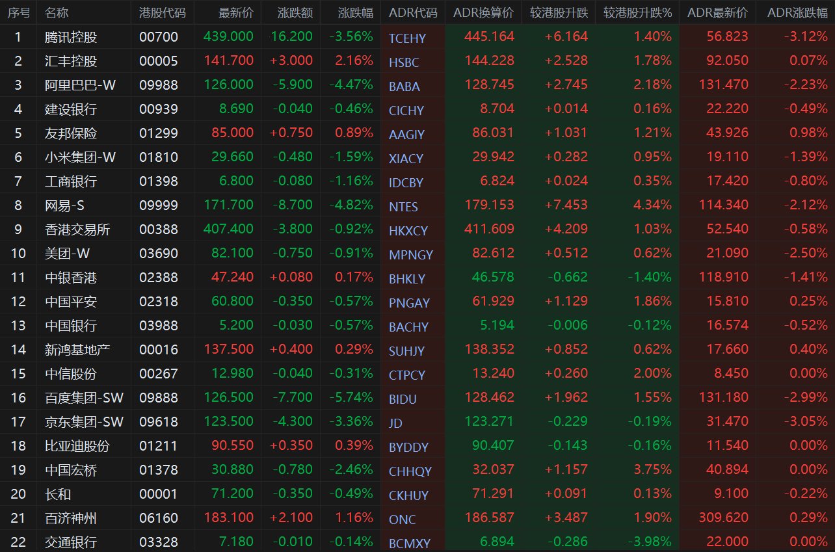Select the ADR converted price 445.164

[x=489, y=37]
